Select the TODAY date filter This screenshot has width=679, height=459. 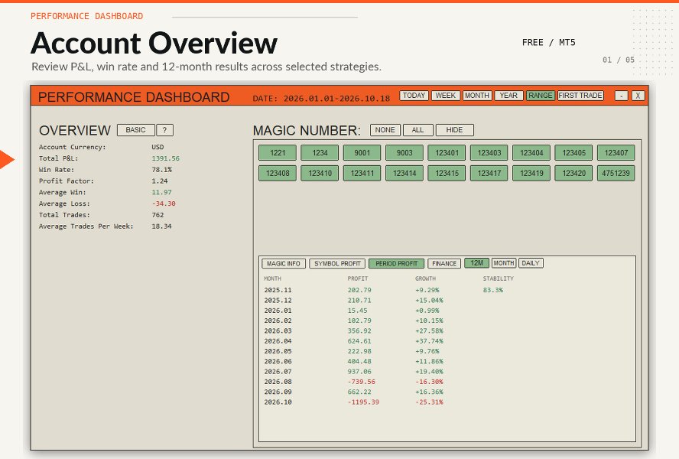(414, 96)
